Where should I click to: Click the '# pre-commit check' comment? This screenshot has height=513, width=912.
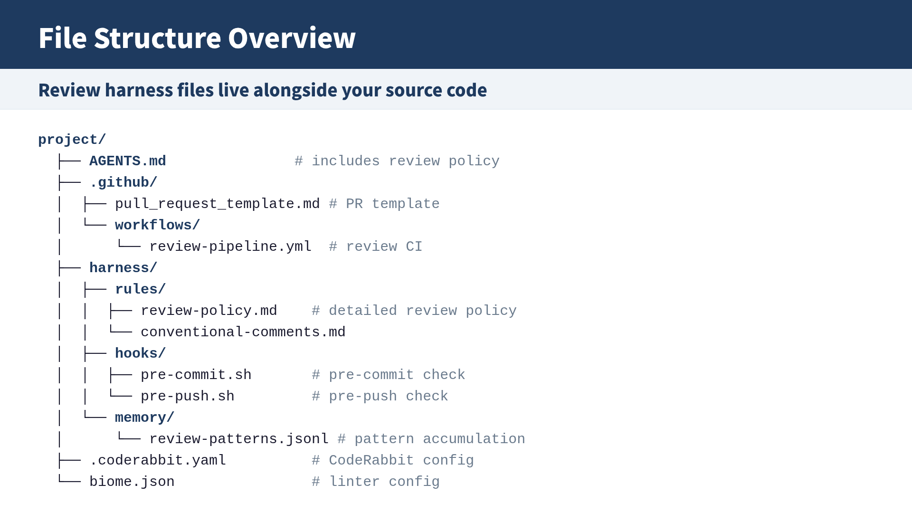389,375
